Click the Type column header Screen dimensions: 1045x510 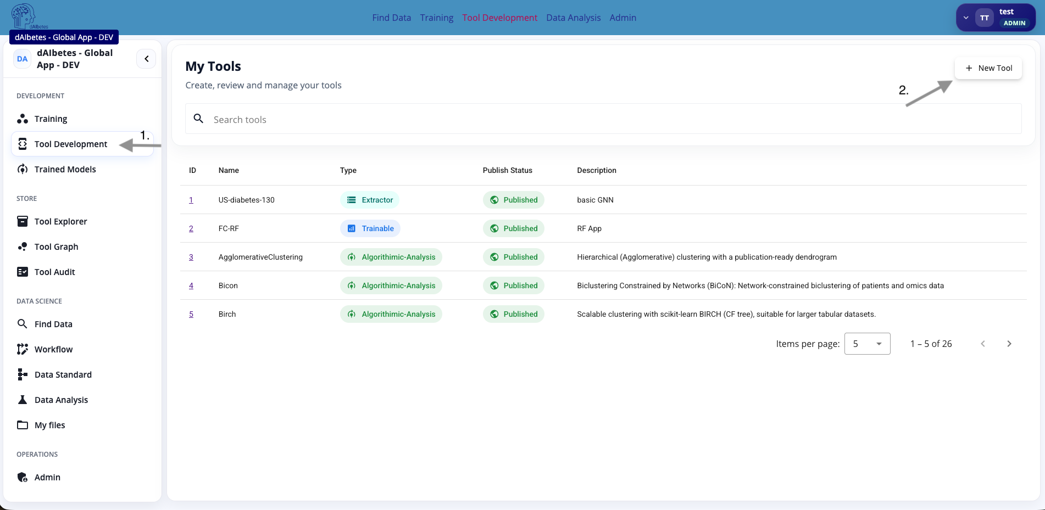[348, 170]
